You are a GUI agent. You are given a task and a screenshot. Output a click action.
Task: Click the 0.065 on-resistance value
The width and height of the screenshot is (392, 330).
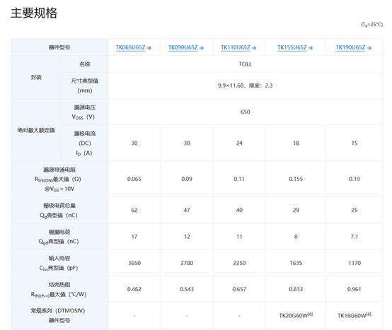point(134,179)
